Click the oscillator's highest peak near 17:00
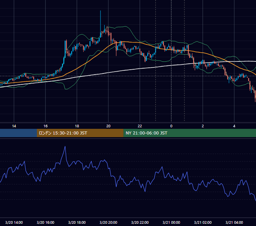 click(x=65, y=147)
